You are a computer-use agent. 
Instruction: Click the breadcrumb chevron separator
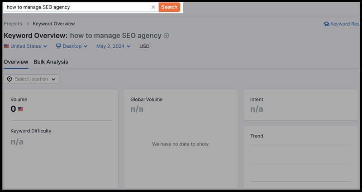tap(28, 24)
